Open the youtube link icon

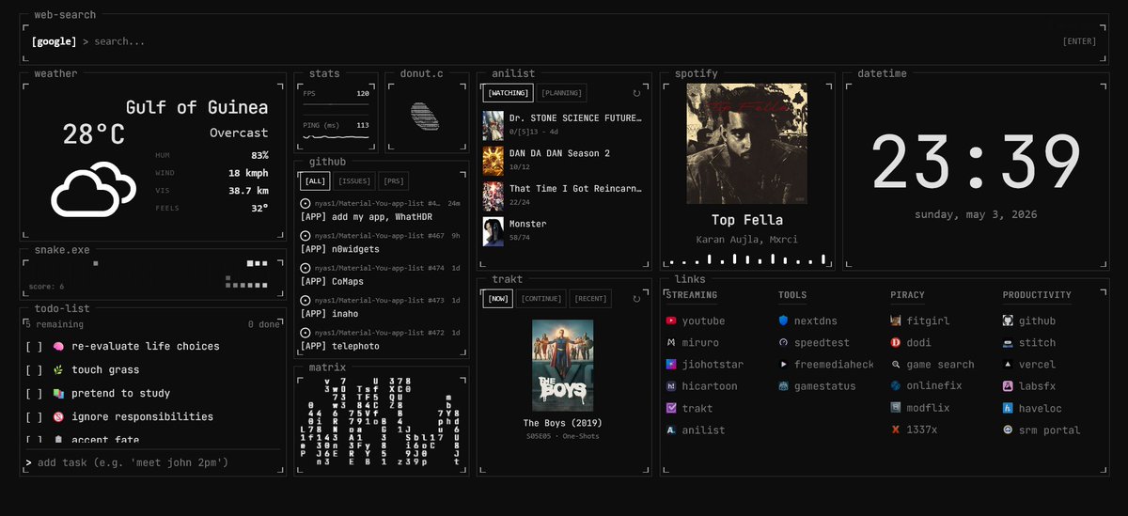[671, 321]
